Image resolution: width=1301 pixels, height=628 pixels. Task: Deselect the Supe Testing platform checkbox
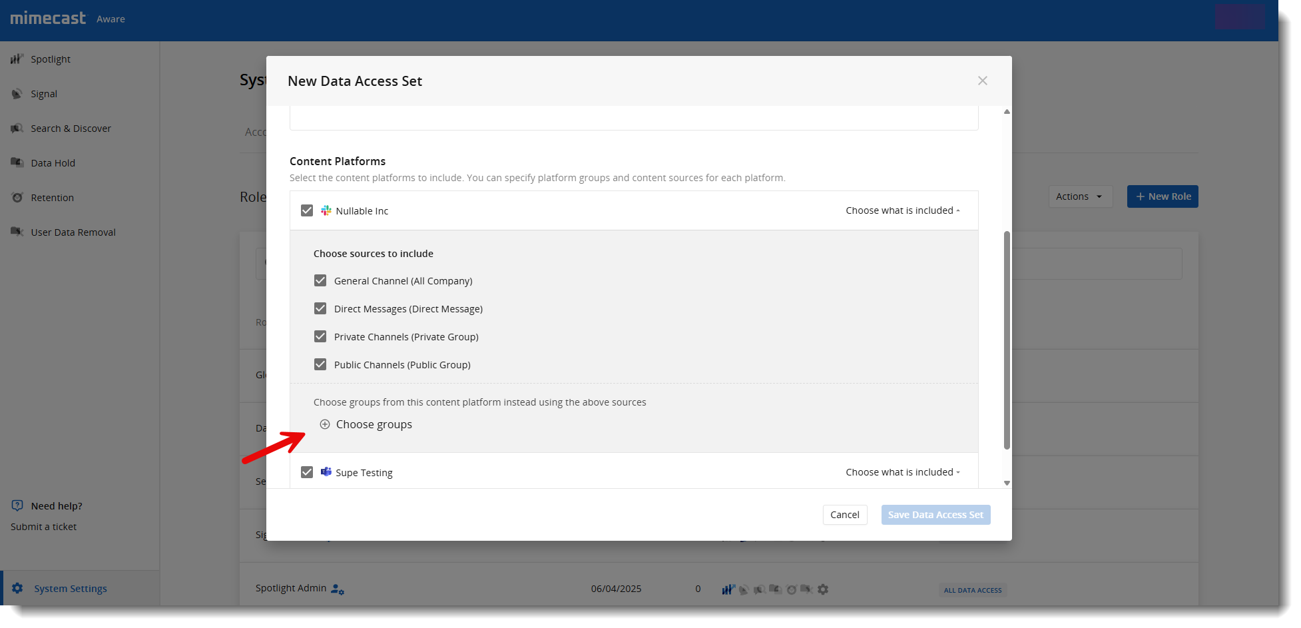tap(307, 473)
